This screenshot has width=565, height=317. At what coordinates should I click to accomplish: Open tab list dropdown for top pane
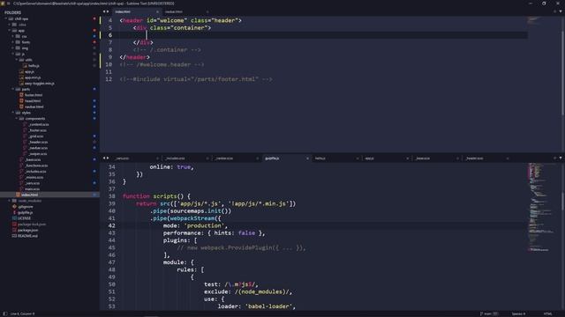coord(561,11)
